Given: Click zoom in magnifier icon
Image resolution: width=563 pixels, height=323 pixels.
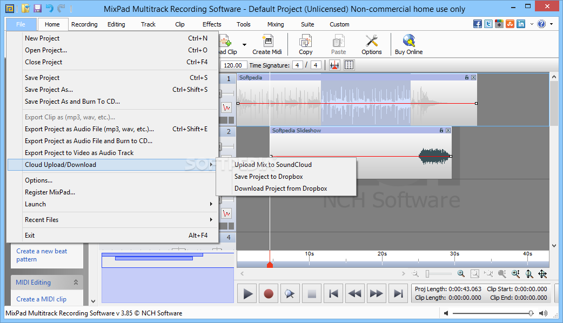Looking at the screenshot, I should (x=461, y=274).
